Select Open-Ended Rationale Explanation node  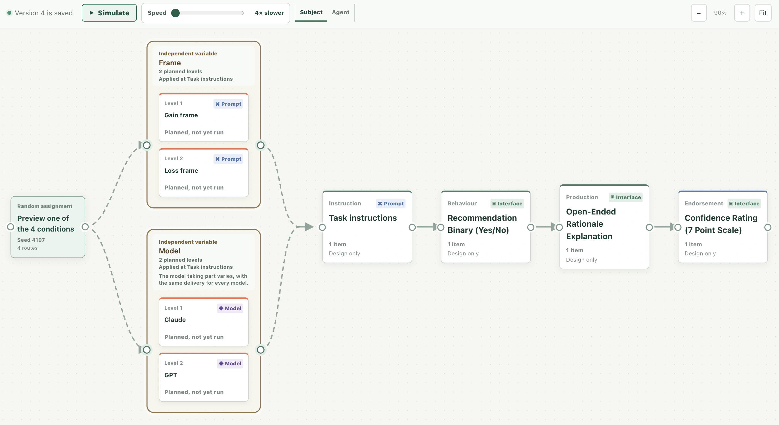tap(604, 227)
